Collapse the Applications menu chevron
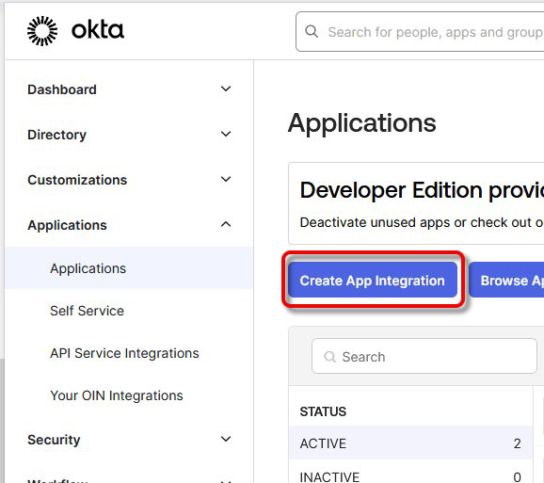 click(226, 224)
